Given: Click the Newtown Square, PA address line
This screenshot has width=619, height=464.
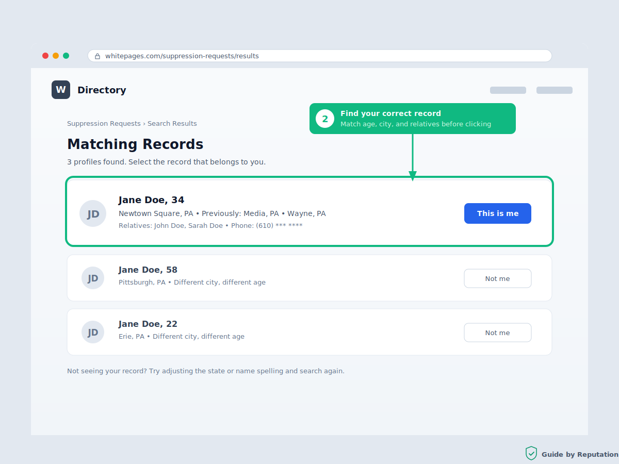Looking at the screenshot, I should (222, 213).
